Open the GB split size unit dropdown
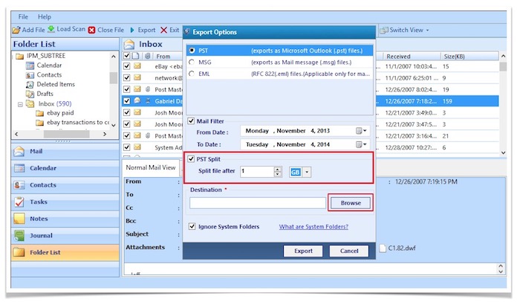Screen dimensions: 520x302 (x=307, y=171)
